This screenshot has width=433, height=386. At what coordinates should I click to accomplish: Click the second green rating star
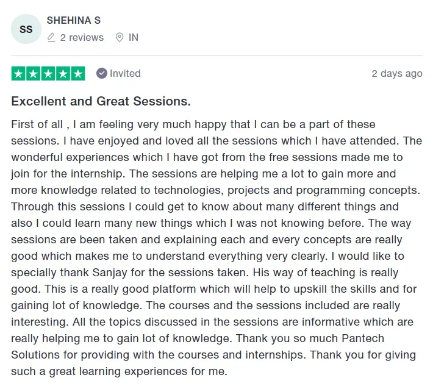pos(34,73)
